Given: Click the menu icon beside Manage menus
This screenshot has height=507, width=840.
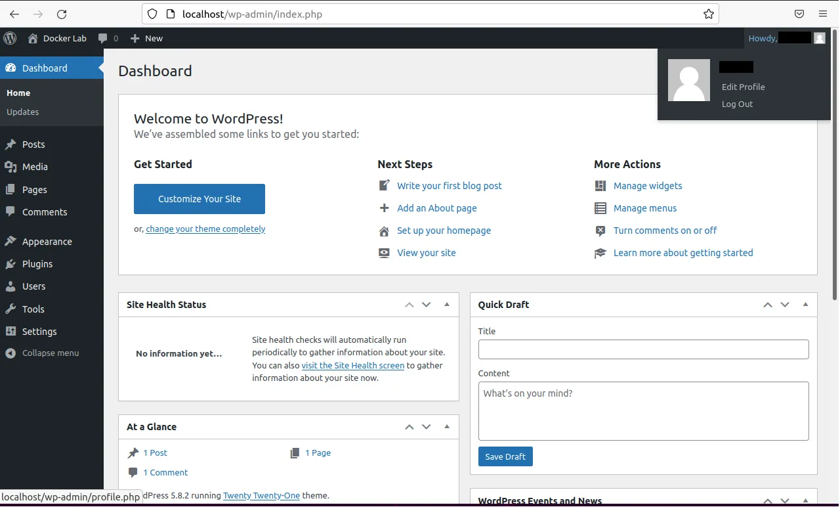Looking at the screenshot, I should (x=600, y=208).
